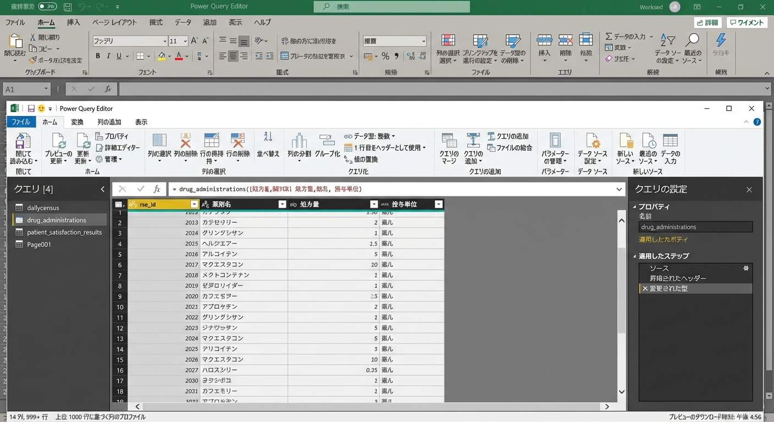
Task: Open the Power Query ファイル tab
Action: [x=21, y=122]
